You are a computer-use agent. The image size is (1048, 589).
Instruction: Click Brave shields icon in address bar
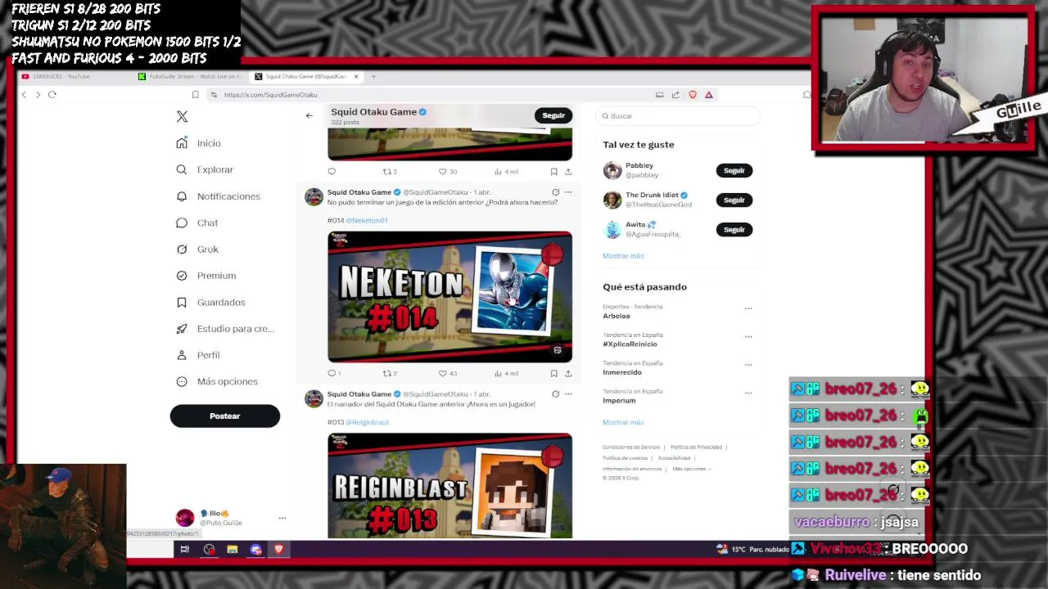(x=693, y=95)
